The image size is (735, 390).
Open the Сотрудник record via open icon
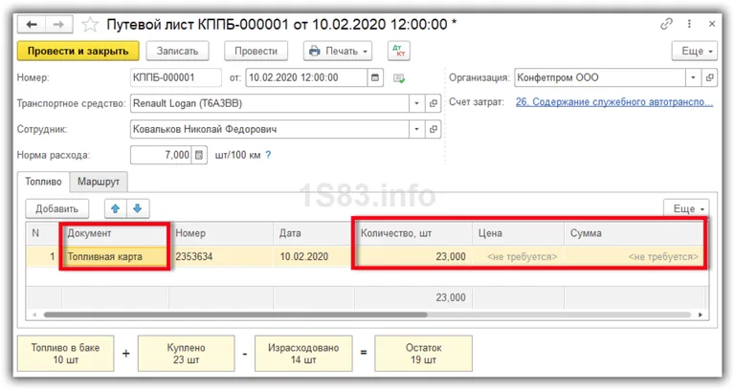click(435, 129)
